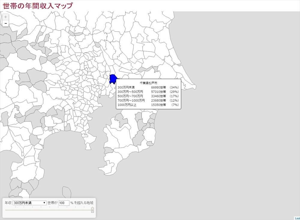The height and width of the screenshot is (220, 300).
Task: Click the 年収 label in the filter panel
Action: (x=8, y=203)
